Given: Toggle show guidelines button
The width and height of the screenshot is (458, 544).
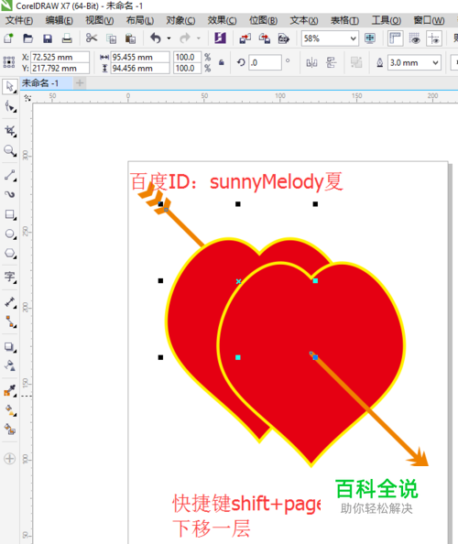Looking at the screenshot, I should click(x=433, y=38).
